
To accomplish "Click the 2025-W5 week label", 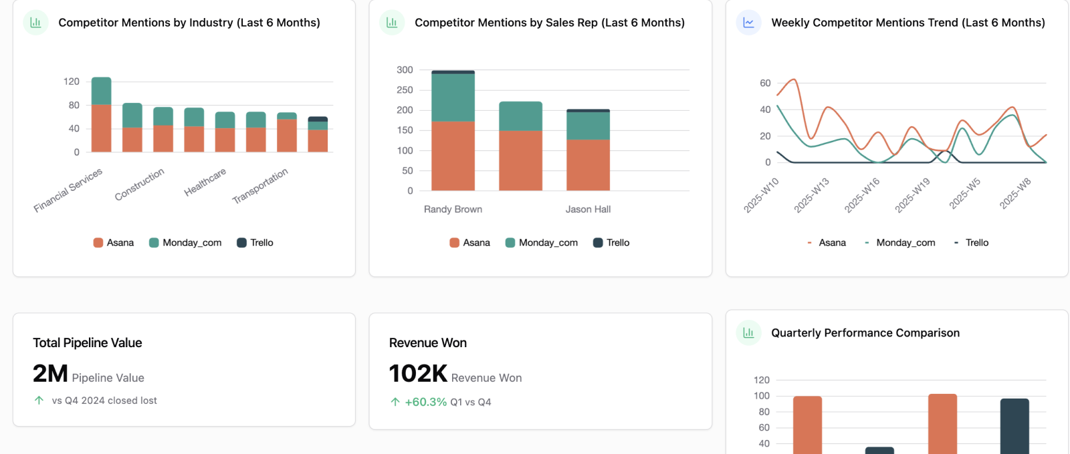I will (964, 194).
